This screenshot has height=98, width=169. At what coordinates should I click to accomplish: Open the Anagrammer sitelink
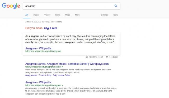(x=31, y=75)
